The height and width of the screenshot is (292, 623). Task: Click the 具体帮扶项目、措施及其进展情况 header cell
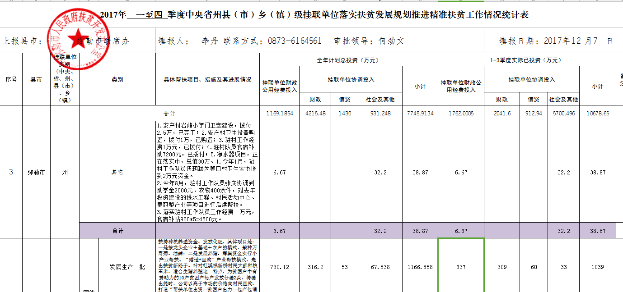[207, 79]
